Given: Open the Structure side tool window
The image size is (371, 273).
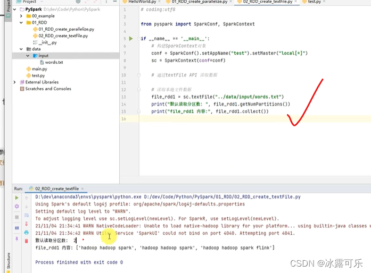Looking at the screenshot, I should [9, 261].
